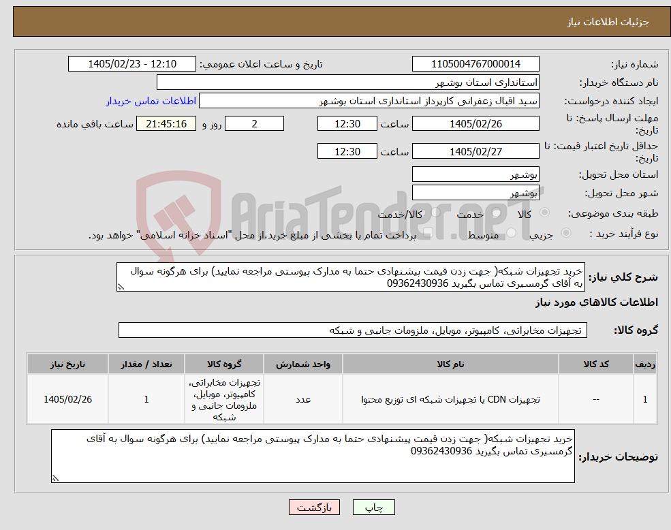This screenshot has width=671, height=530.
Task: Click the استان محل تحویل field
Action: [475, 174]
